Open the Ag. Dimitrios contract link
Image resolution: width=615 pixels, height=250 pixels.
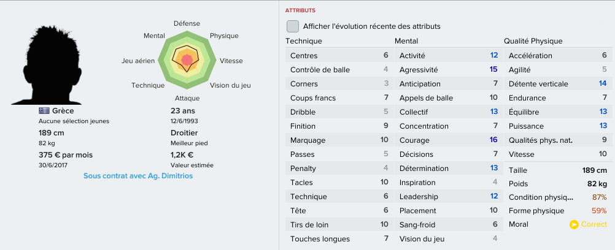pyautogui.click(x=138, y=176)
